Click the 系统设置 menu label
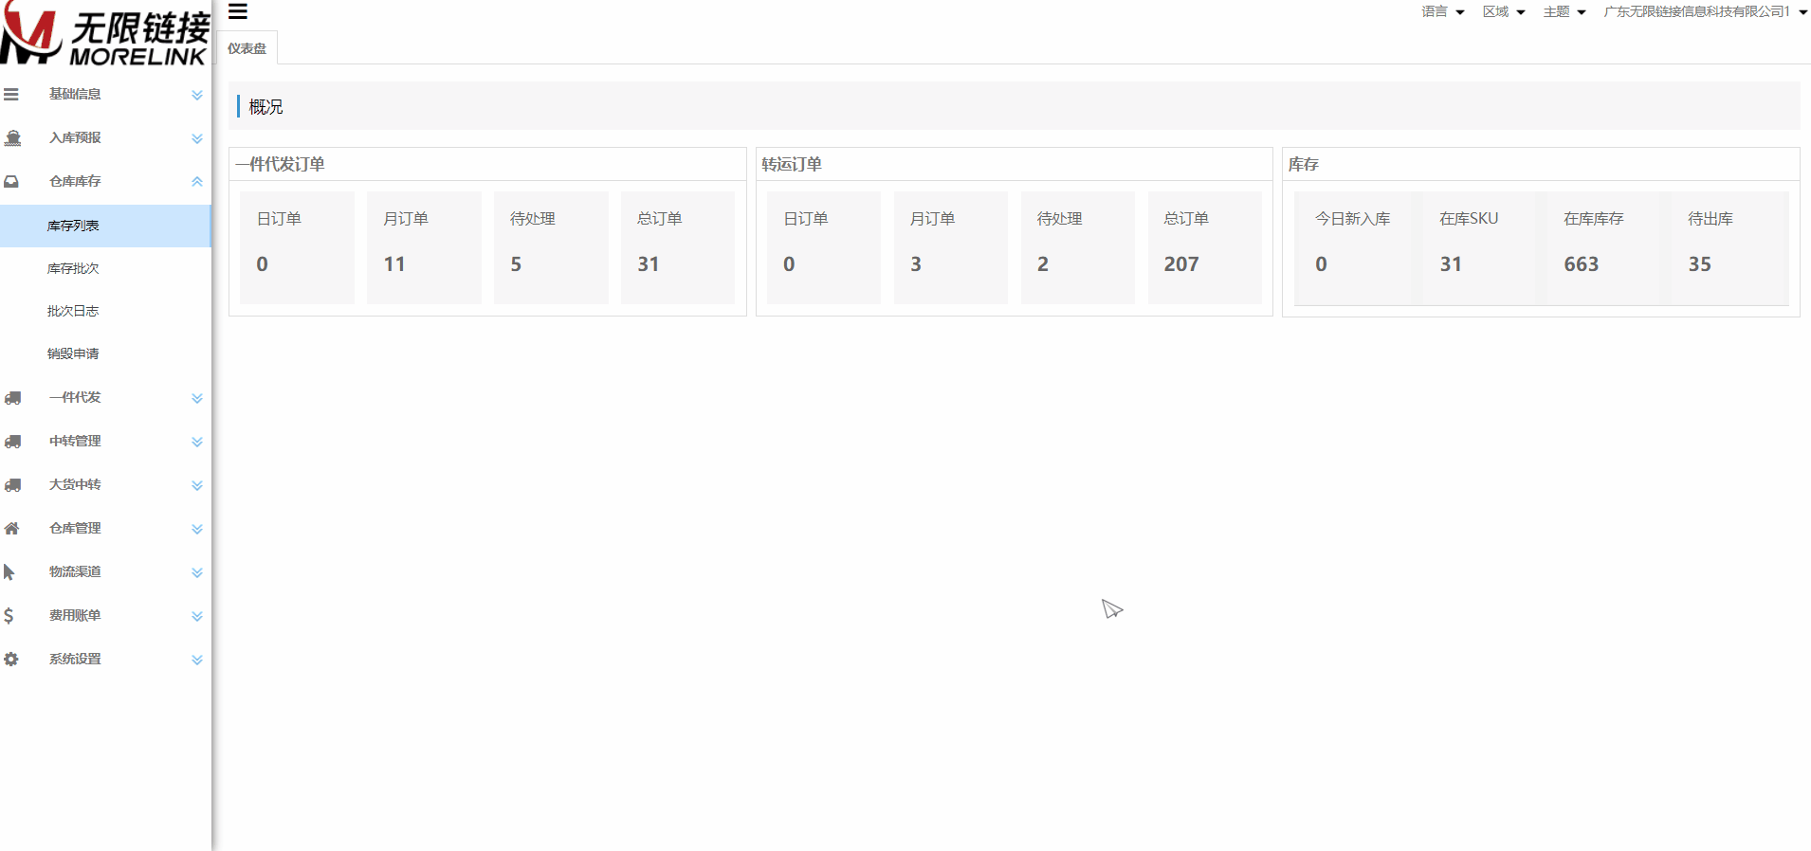This screenshot has height=851, width=1811. (75, 659)
